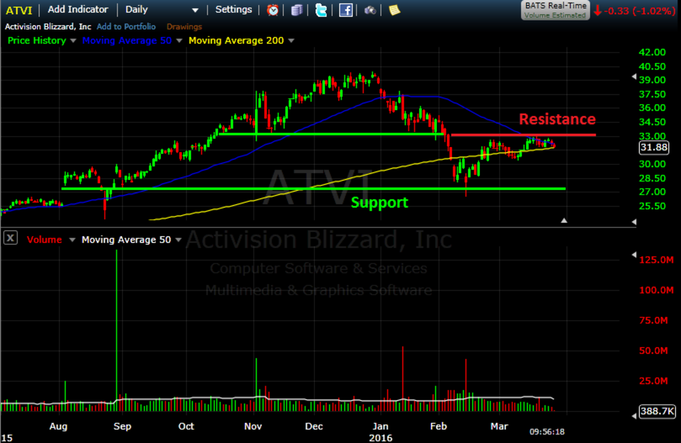The image size is (681, 443).
Task: Click the green Support annotation label
Action: point(380,202)
